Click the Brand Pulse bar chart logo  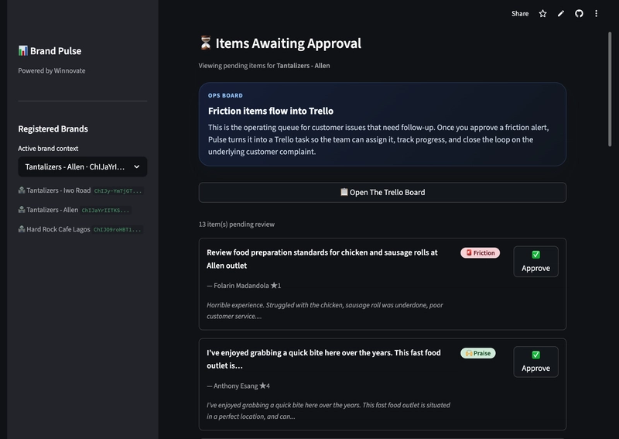(x=23, y=50)
